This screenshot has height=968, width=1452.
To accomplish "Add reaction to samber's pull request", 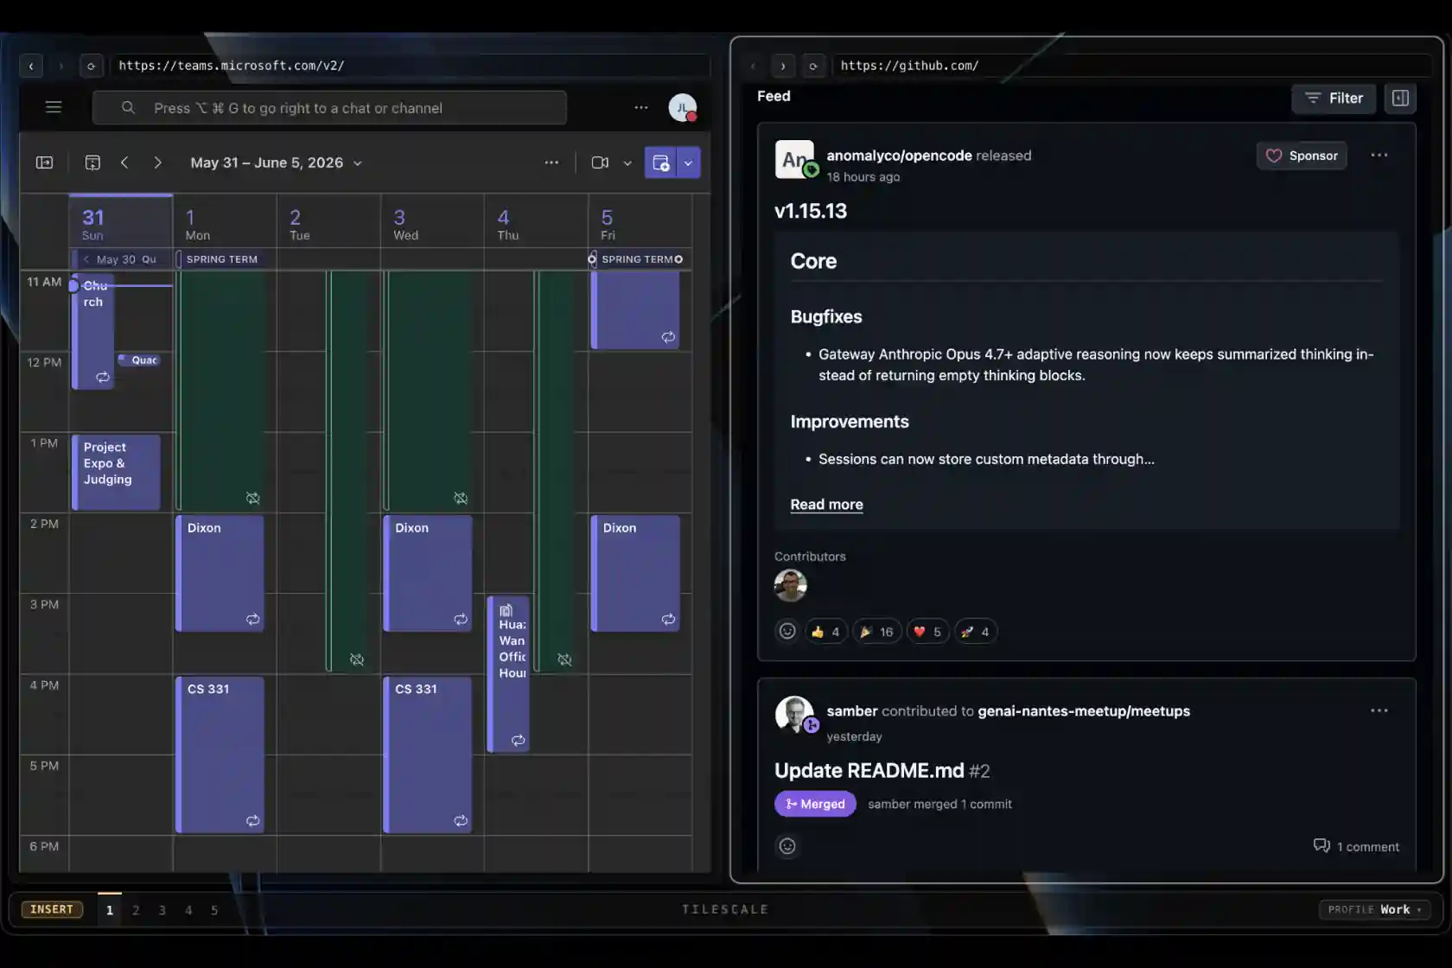I will click(x=787, y=846).
